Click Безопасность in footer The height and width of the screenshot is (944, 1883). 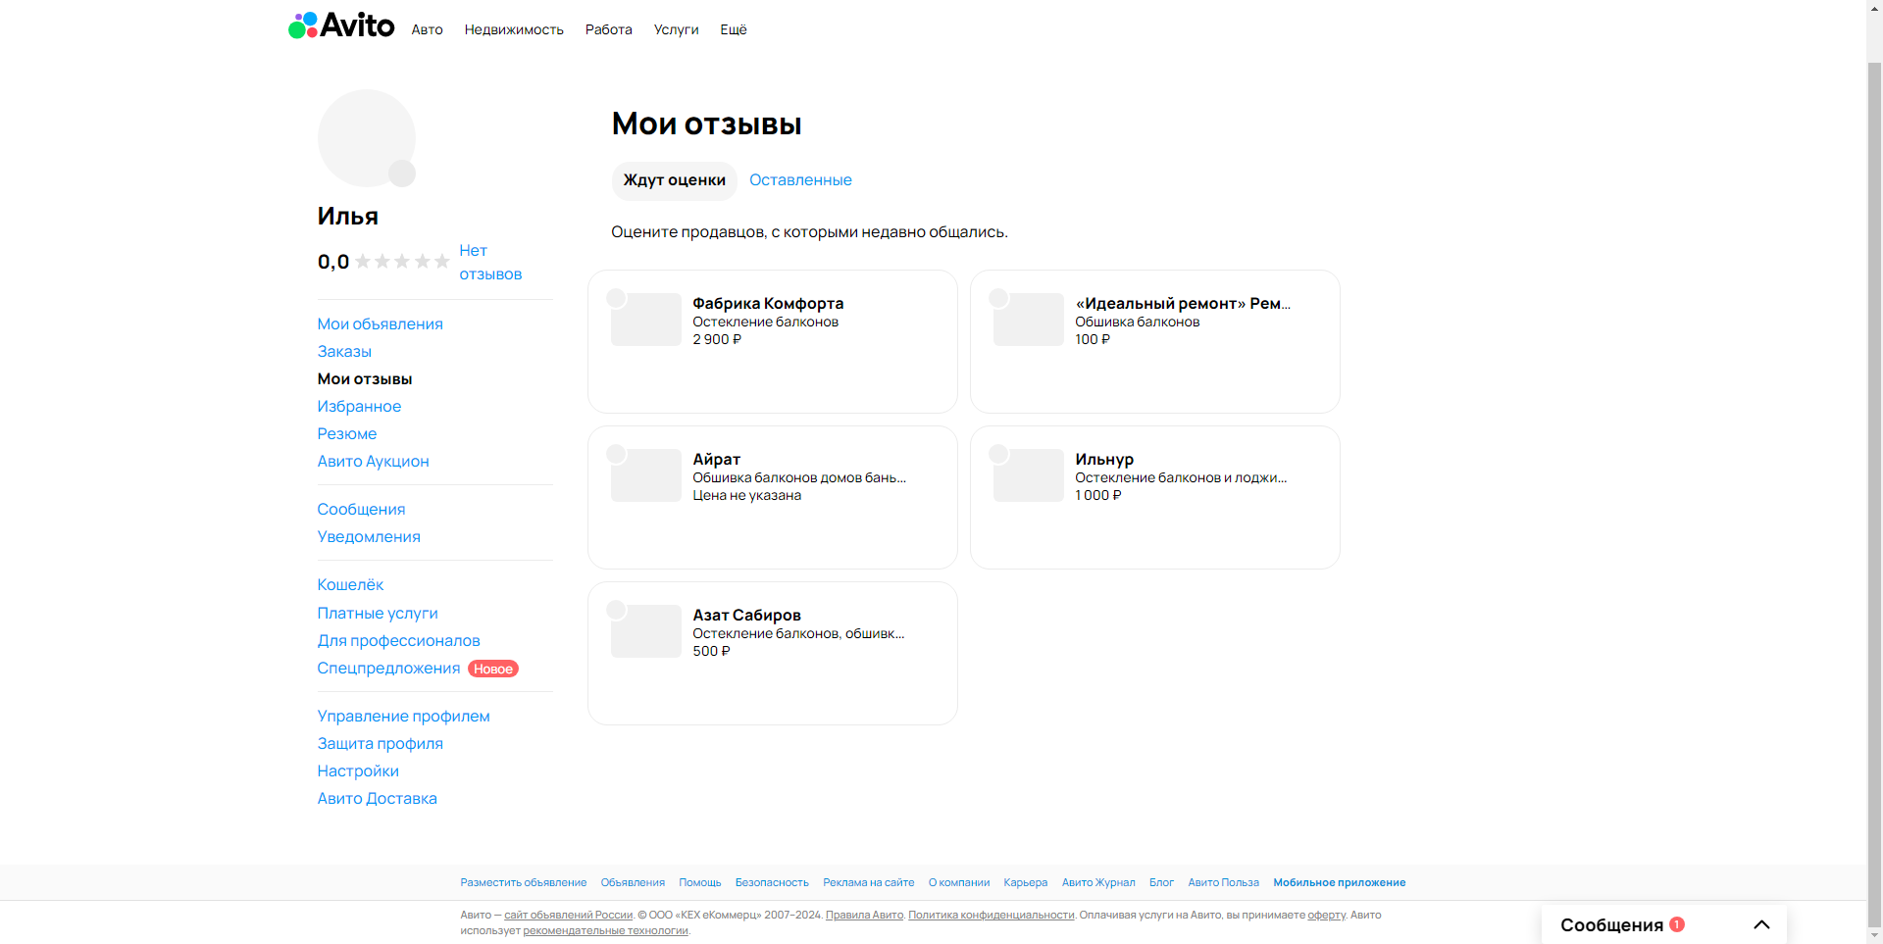point(772,882)
